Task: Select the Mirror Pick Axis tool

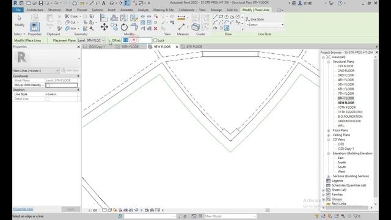Action: pyautogui.click(x=124, y=18)
